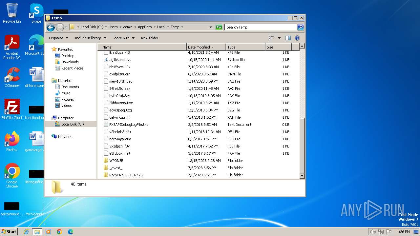Open the view options dropdown arrow
Image resolution: width=420 pixels, height=236 pixels.
tap(279, 38)
